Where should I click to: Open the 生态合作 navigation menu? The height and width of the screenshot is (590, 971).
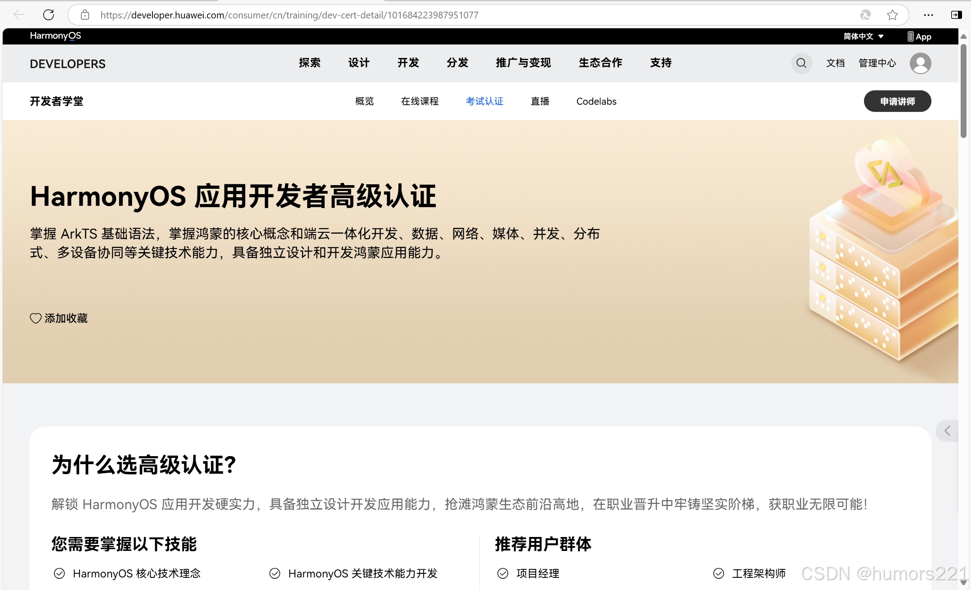point(600,63)
